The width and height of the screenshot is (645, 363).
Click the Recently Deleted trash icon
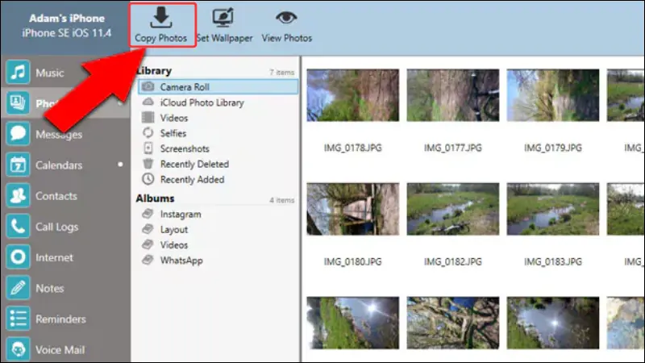(x=148, y=164)
